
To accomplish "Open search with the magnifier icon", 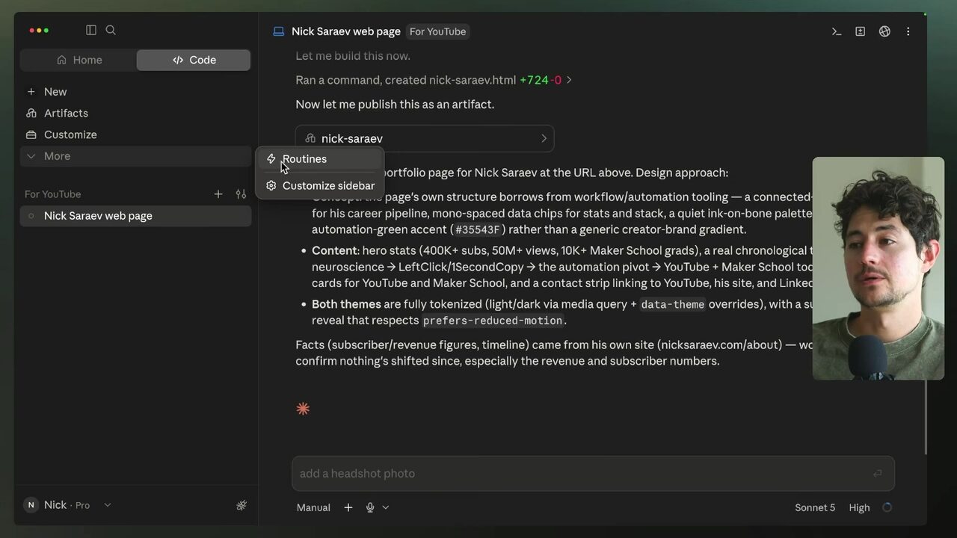I will tap(111, 30).
